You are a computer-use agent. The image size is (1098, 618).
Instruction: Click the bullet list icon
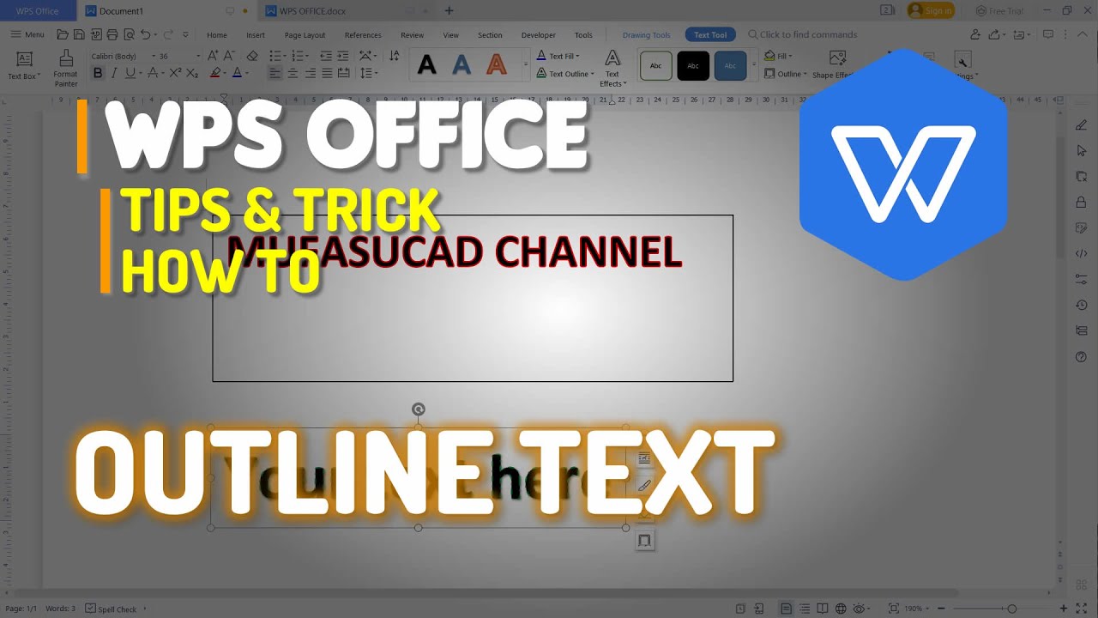274,56
